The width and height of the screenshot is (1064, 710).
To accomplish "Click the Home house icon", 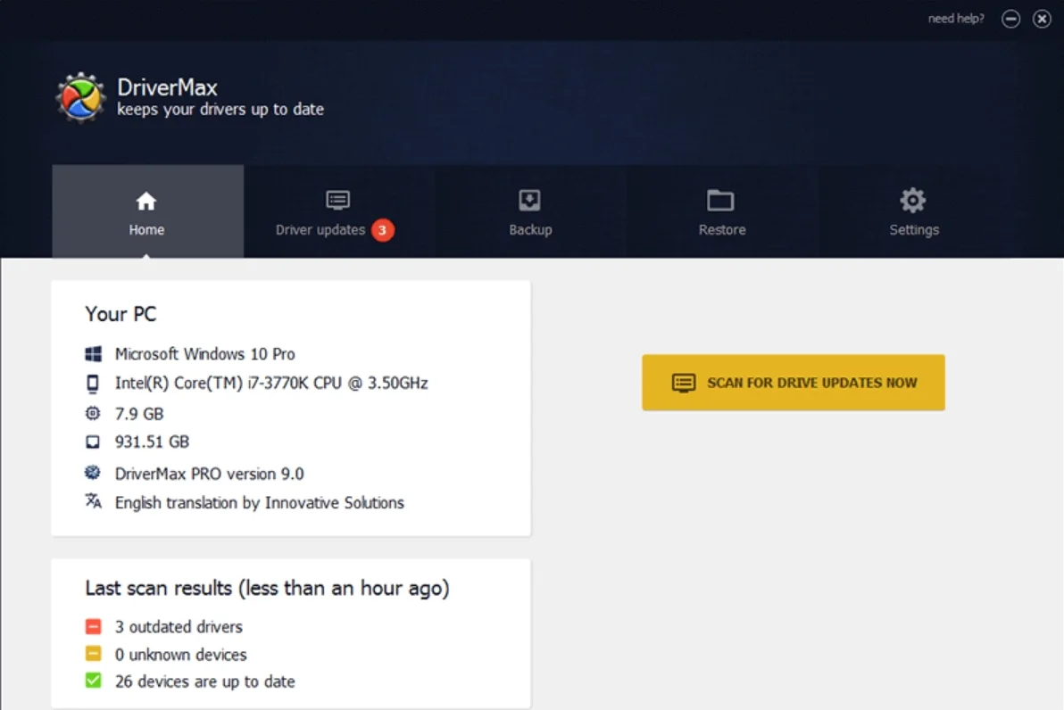I will [145, 201].
